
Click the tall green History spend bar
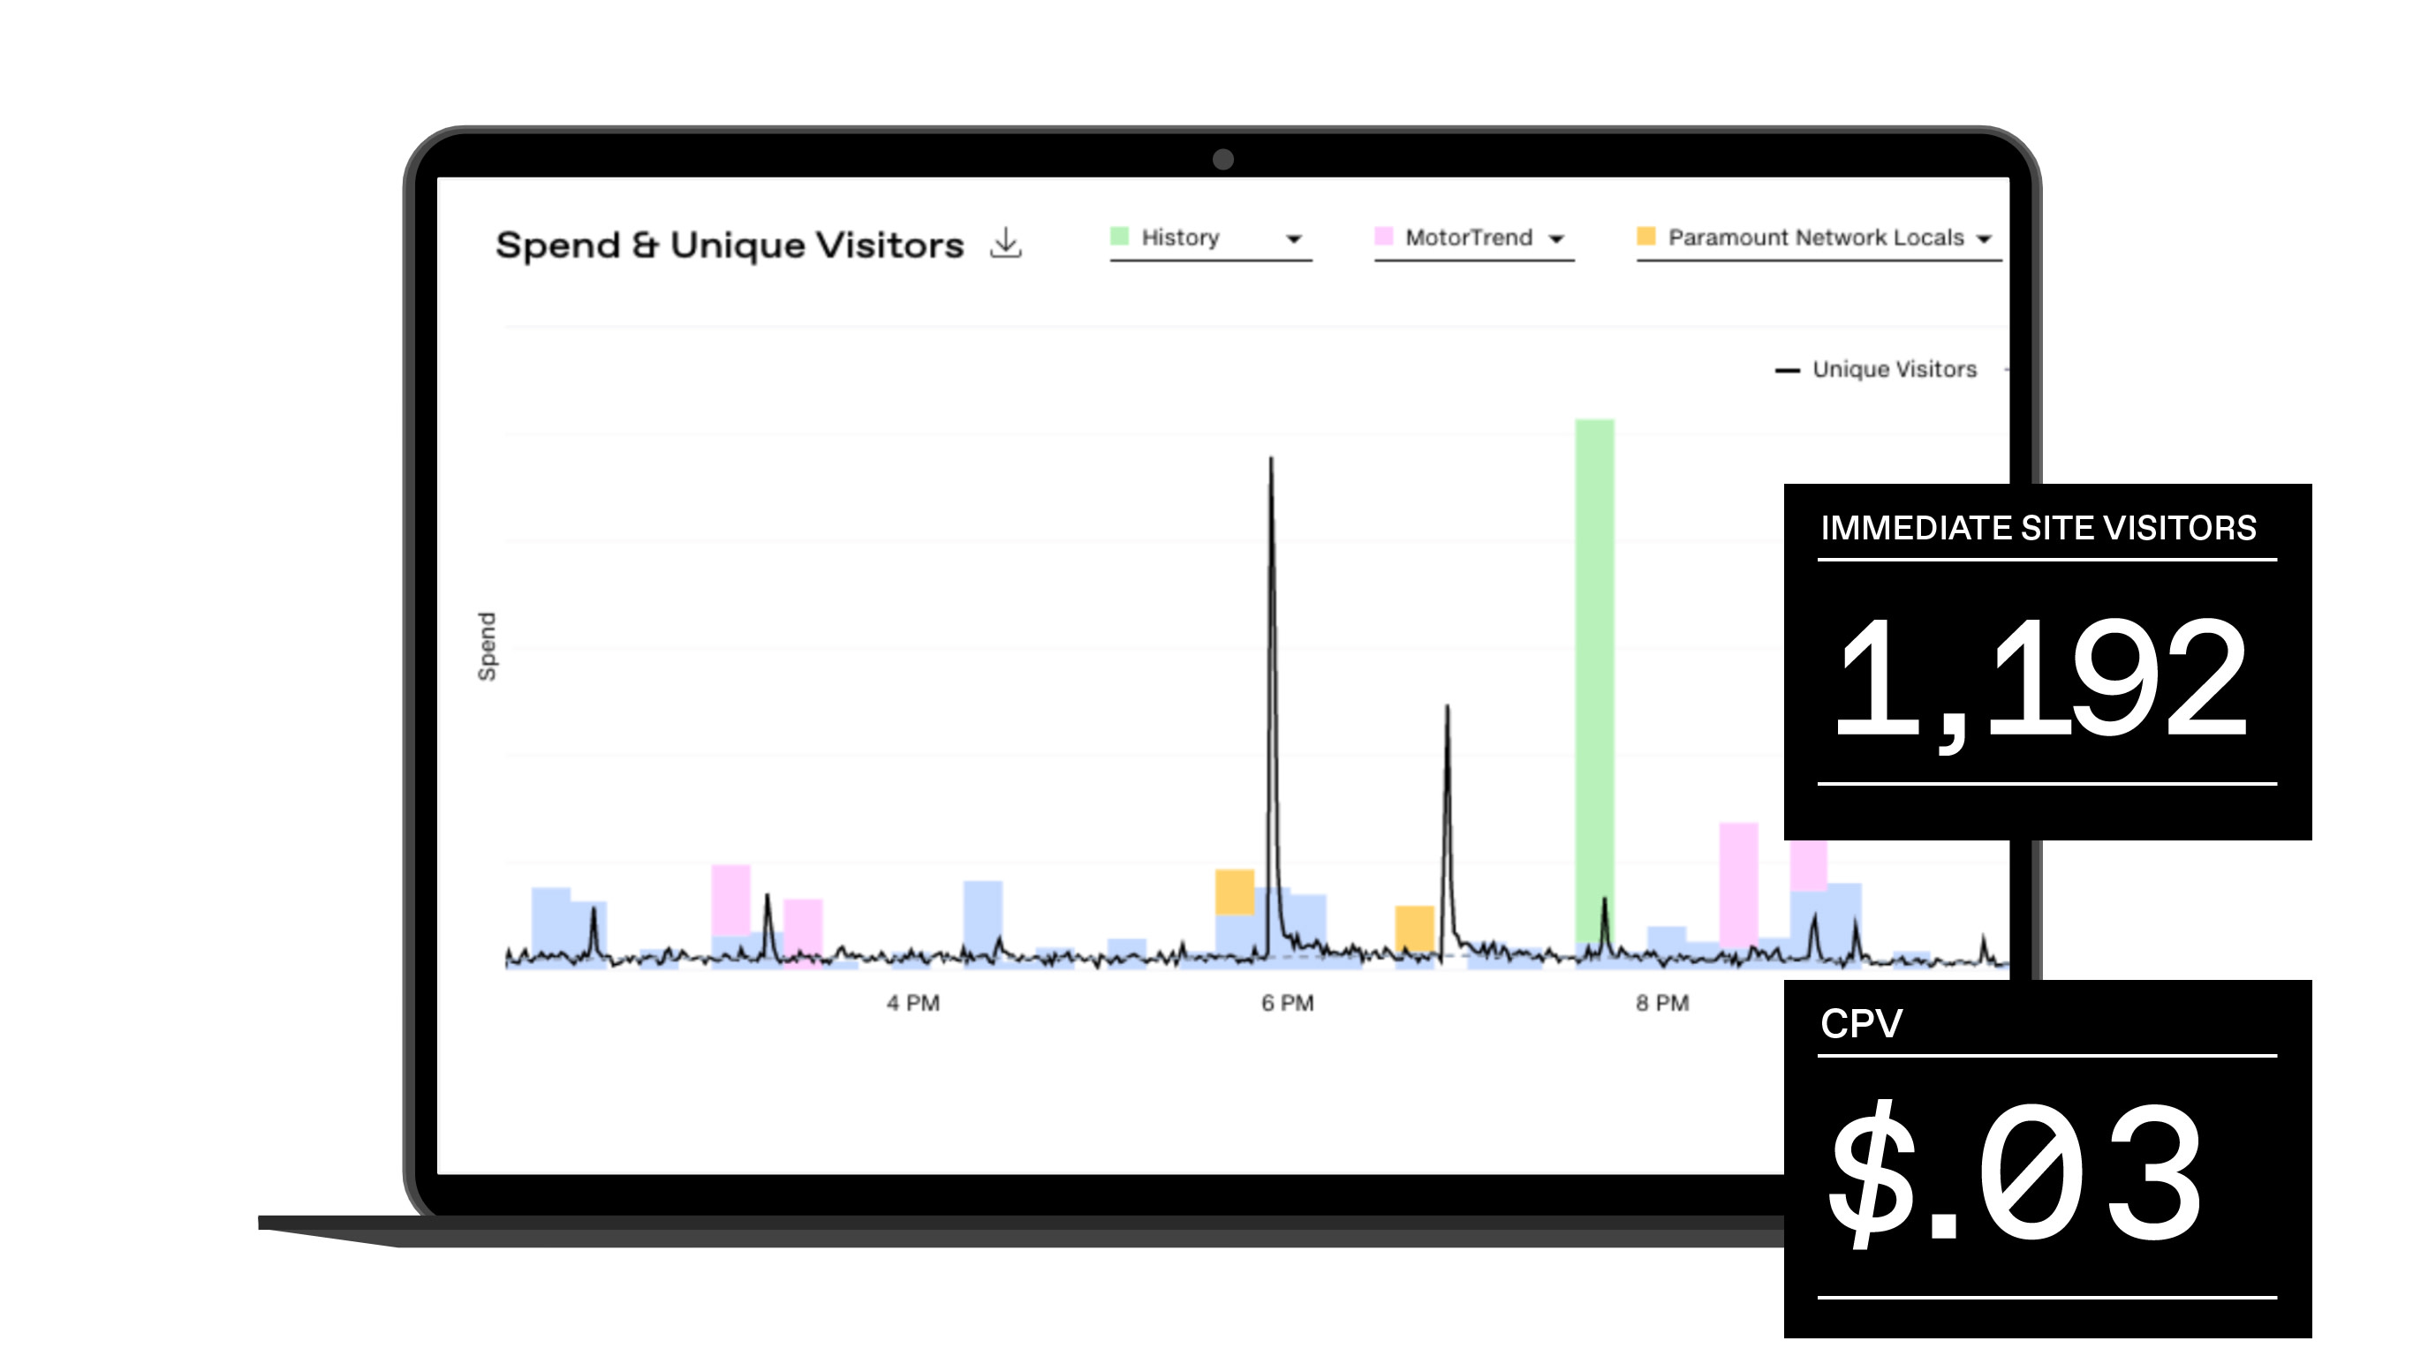point(1594,674)
